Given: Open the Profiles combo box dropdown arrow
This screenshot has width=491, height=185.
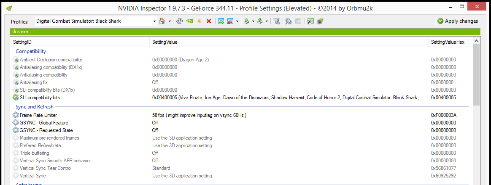Looking at the screenshot, I should tap(154, 21).
